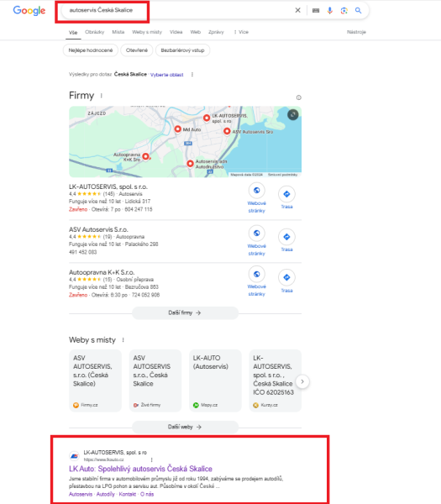The width and height of the screenshot is (441, 504).
Task: Select the Vše tab
Action: pyautogui.click(x=73, y=32)
